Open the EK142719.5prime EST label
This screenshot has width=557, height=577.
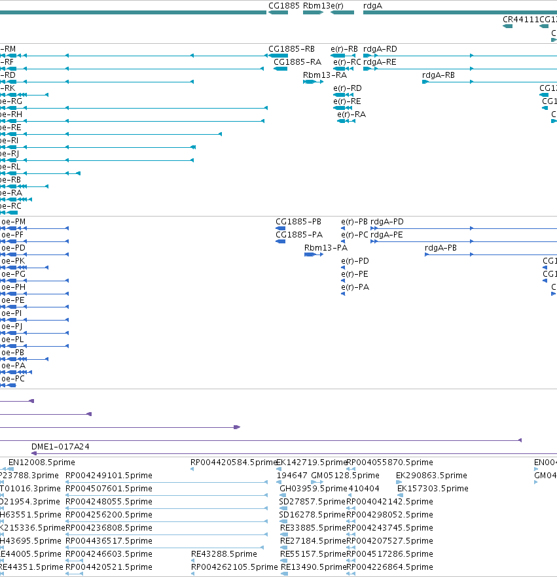tap(312, 462)
